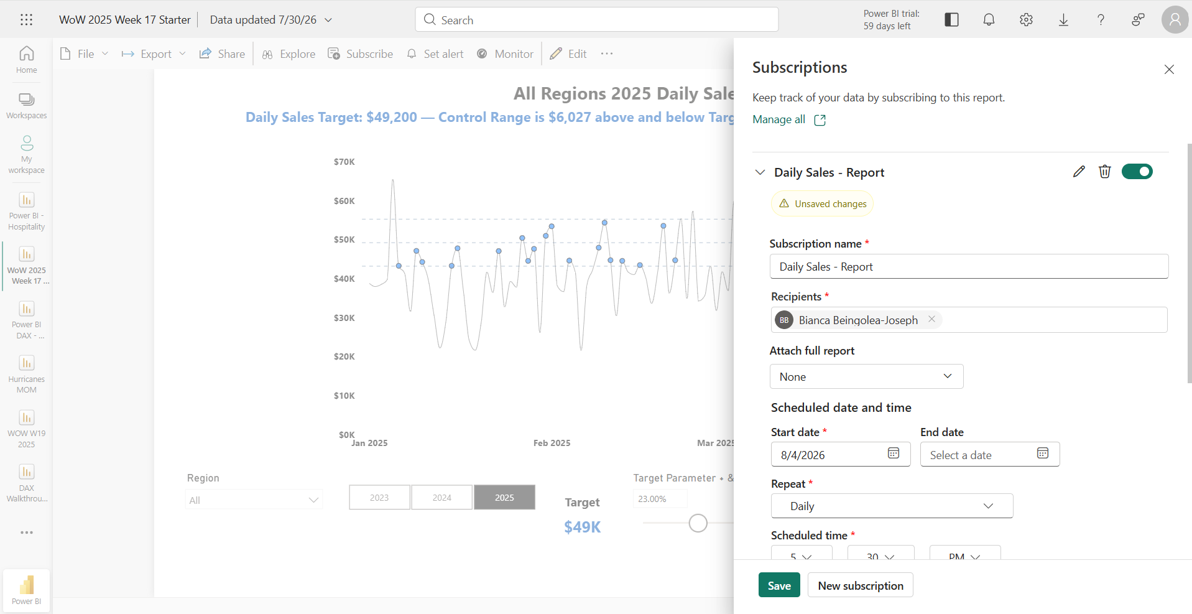Open the help question mark
1192x614 pixels.
point(1101,19)
